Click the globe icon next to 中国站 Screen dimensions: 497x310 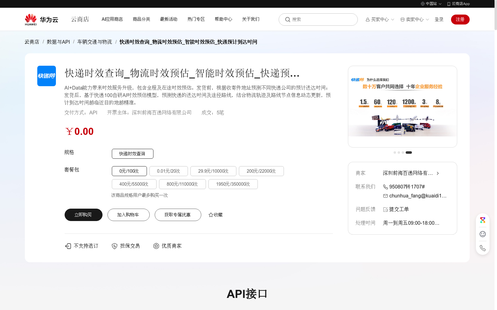pyautogui.click(x=422, y=4)
